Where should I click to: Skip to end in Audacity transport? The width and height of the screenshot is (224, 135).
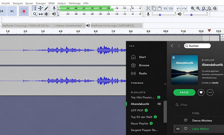(x=12, y=11)
